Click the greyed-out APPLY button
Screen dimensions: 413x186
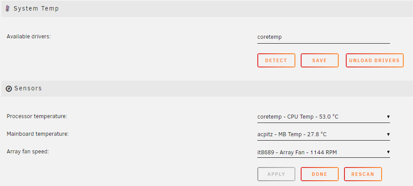[276, 174]
